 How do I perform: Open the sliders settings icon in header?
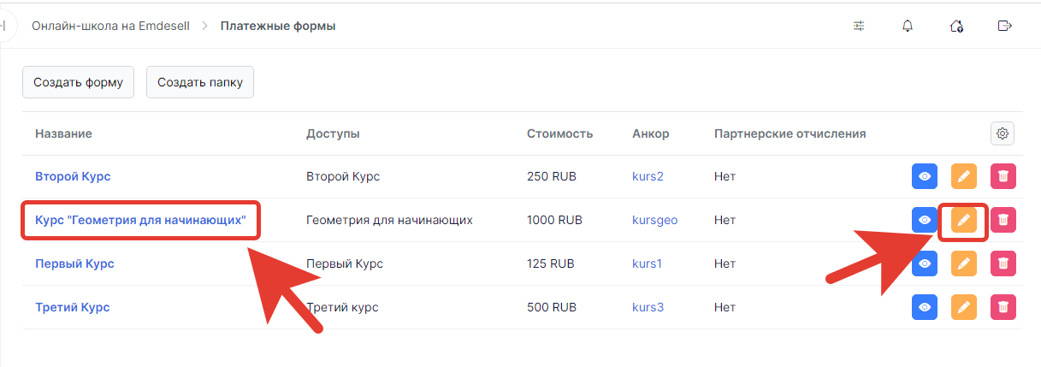point(859,26)
